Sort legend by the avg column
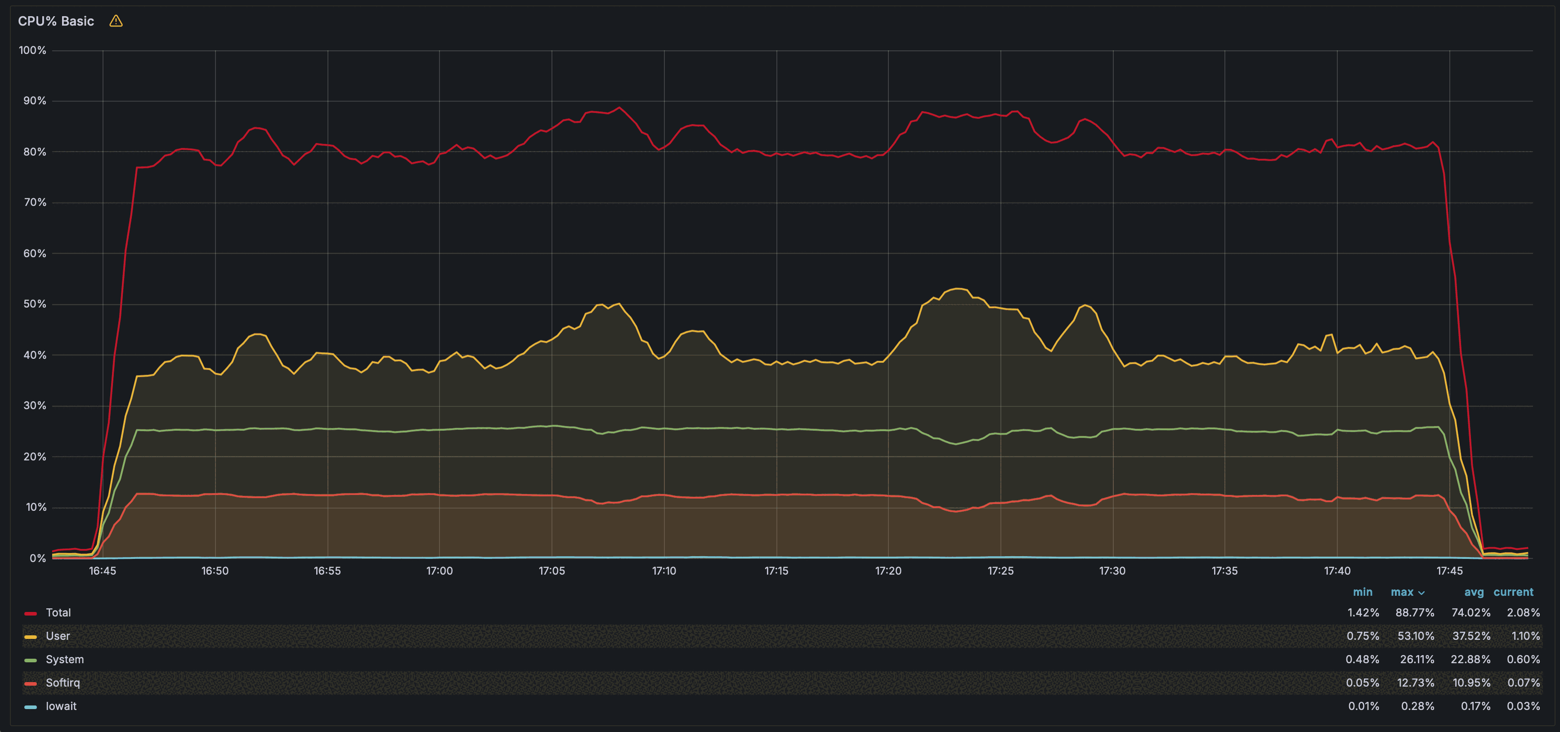1560x732 pixels. [x=1474, y=592]
